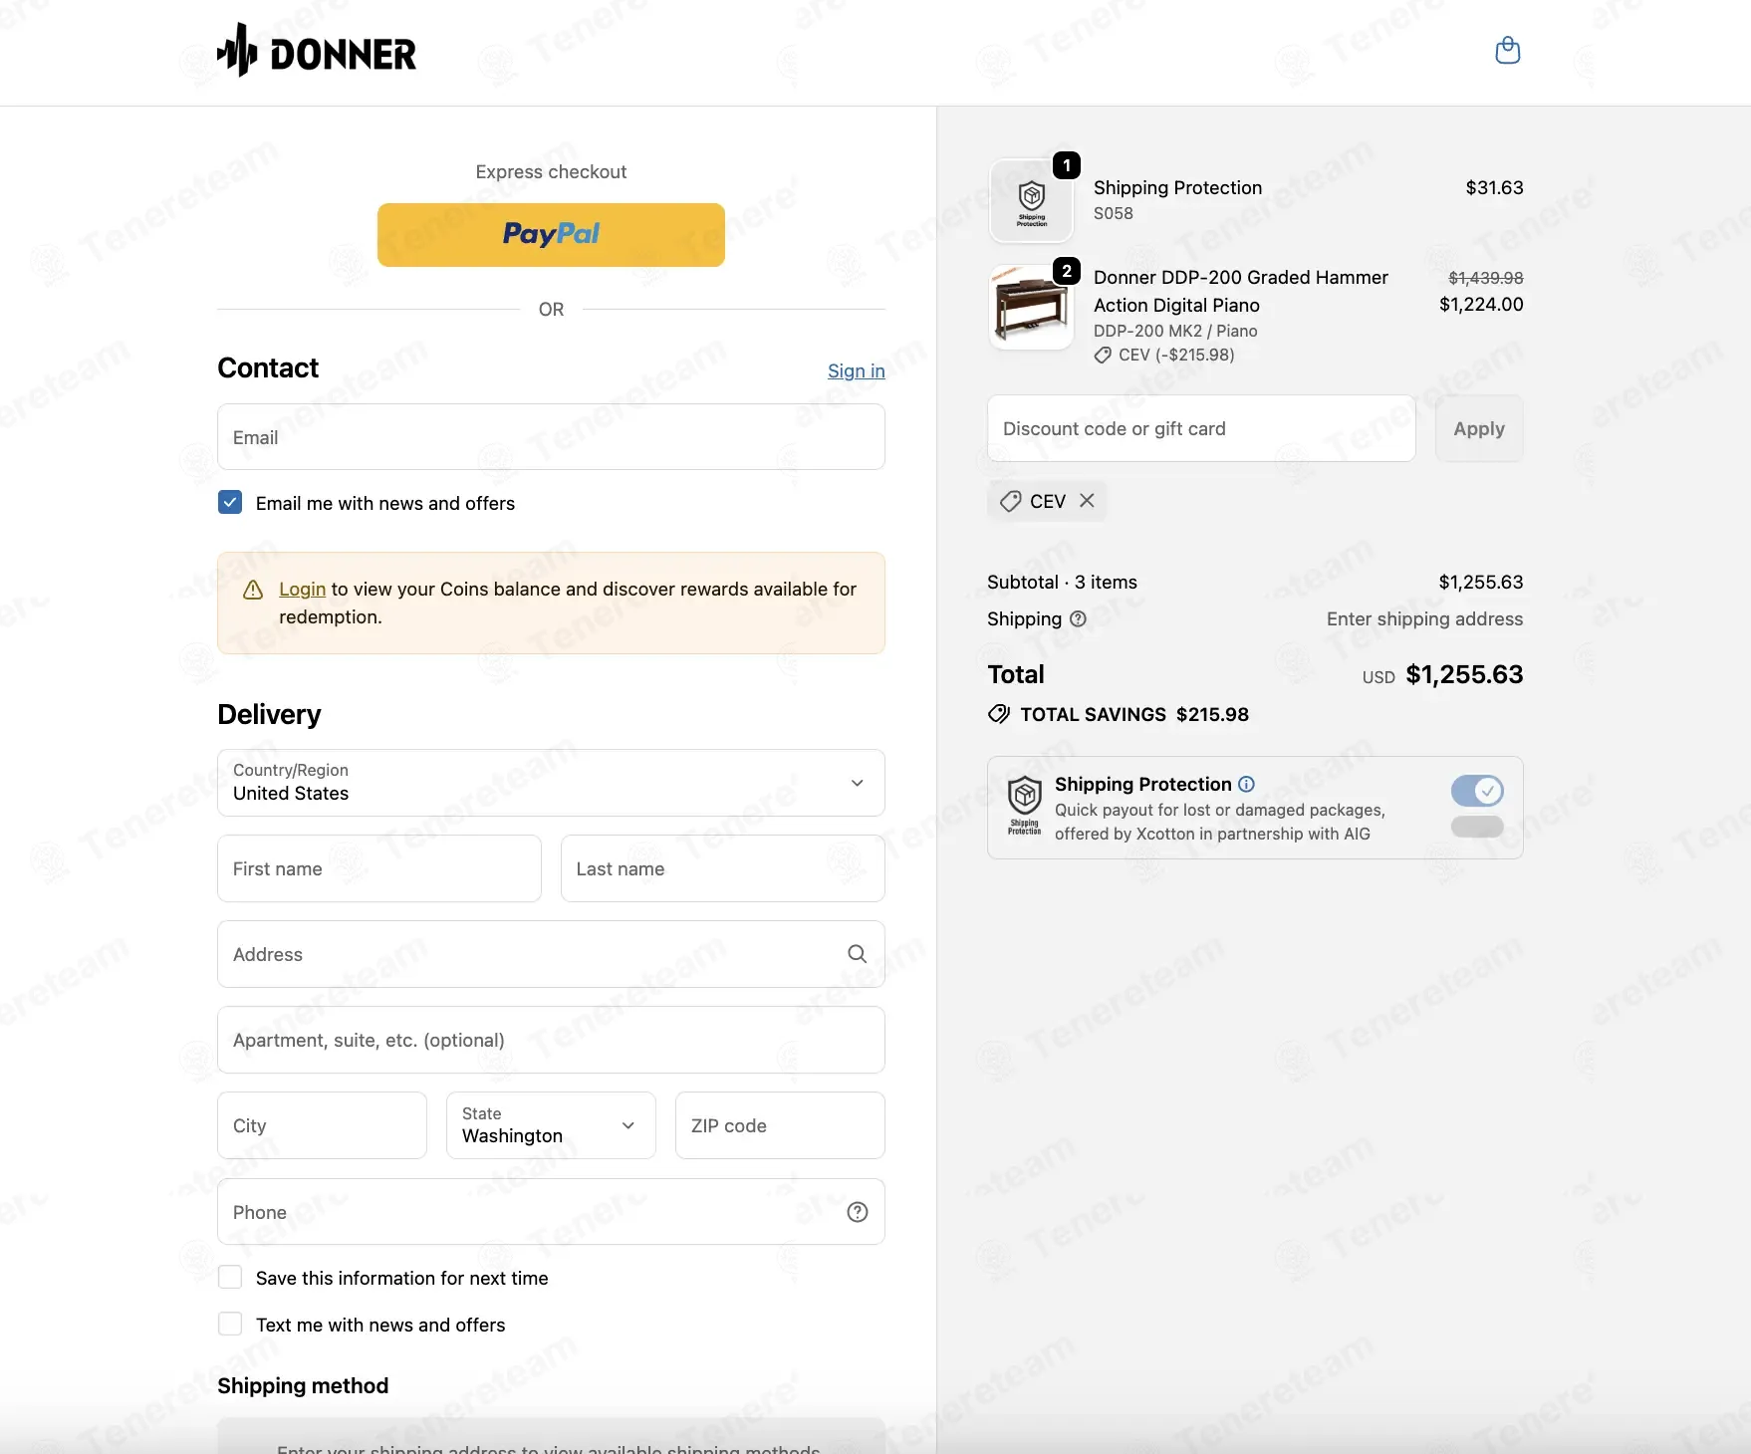1751x1454 pixels.
Task: Open the State dropdown
Action: pos(551,1125)
